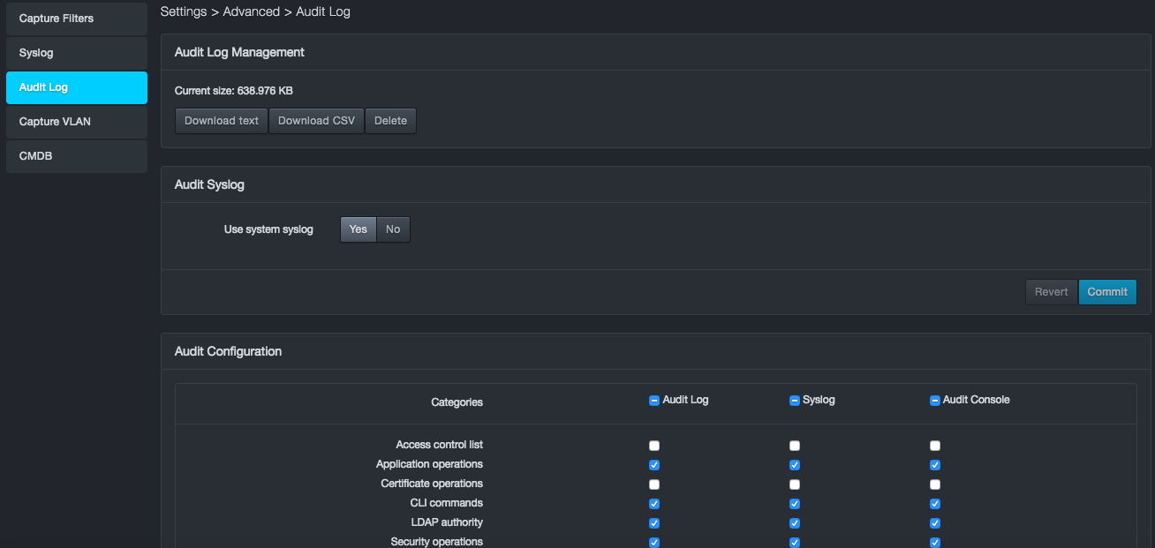Toggle the Audit Log column header checkbox
Viewport: 1155px width, 548px height.
[654, 401]
